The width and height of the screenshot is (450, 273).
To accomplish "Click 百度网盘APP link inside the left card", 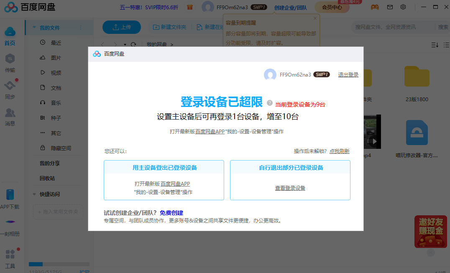I will (175, 184).
